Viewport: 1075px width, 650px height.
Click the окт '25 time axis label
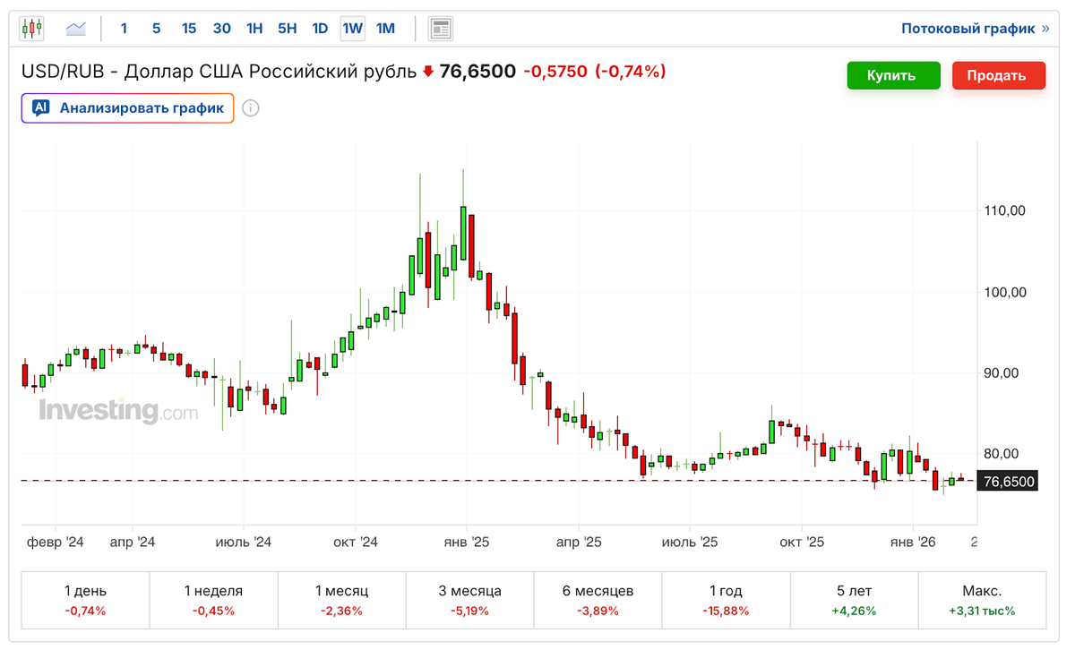click(x=802, y=543)
